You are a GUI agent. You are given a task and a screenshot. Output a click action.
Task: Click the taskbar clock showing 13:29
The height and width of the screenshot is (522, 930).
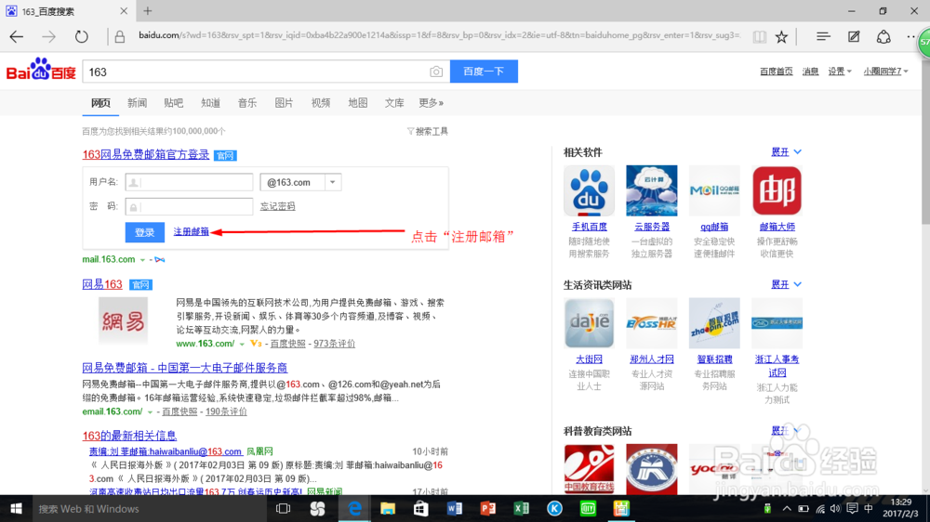coord(900,508)
